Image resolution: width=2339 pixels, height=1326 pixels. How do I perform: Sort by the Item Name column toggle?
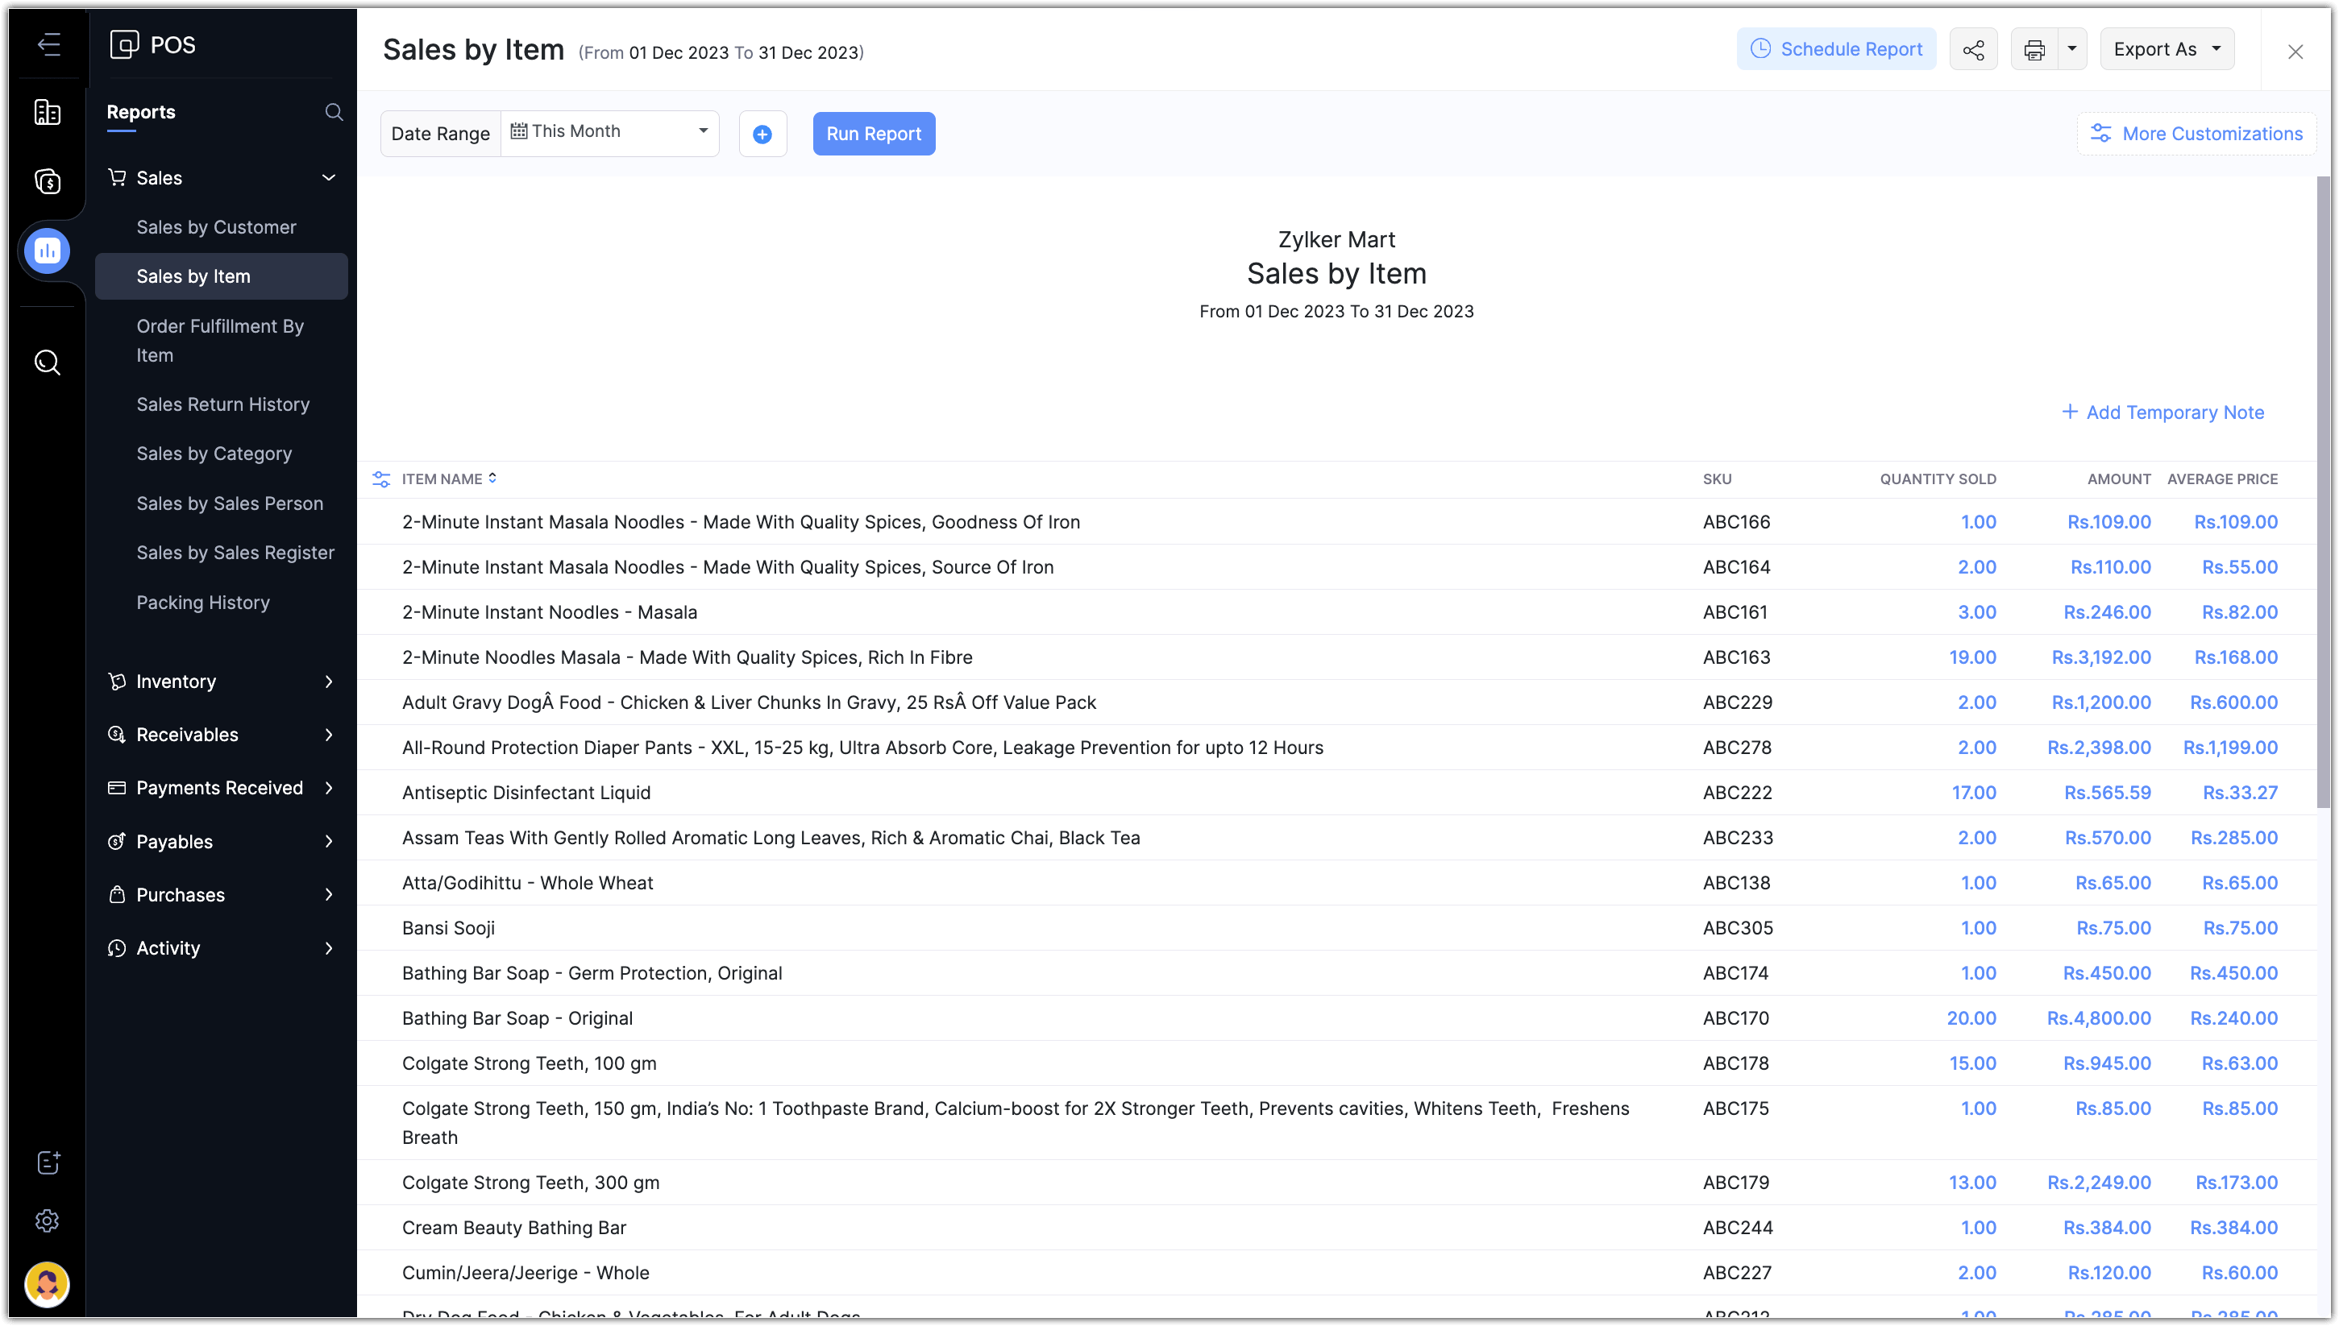(x=492, y=479)
